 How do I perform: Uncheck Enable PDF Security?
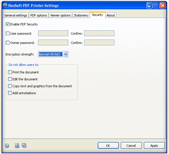coord(7,24)
